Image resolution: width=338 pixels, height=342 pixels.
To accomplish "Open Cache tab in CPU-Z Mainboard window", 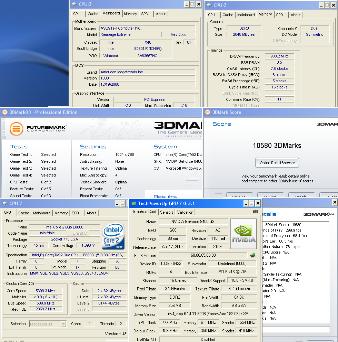I will [x=93, y=14].
